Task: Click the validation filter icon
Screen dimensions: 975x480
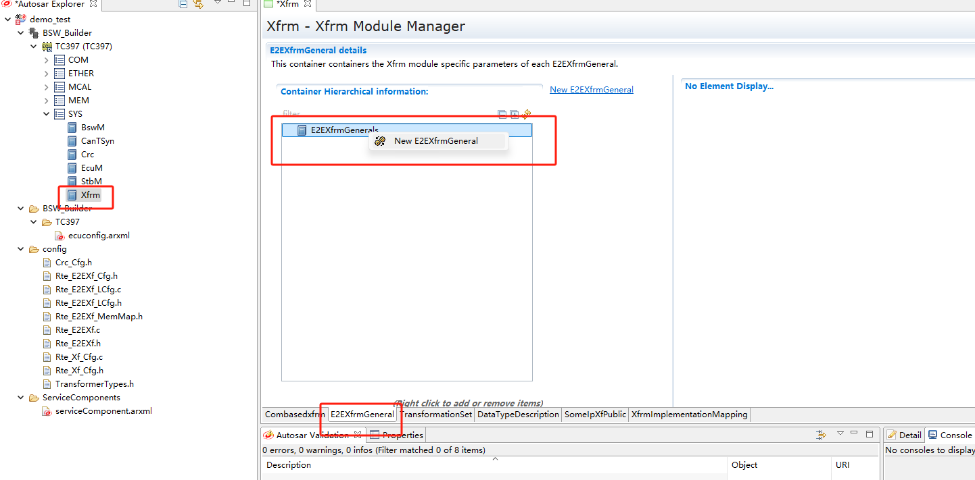Action: 821,435
